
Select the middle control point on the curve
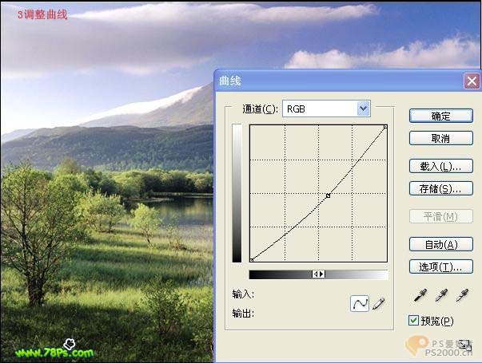point(329,195)
